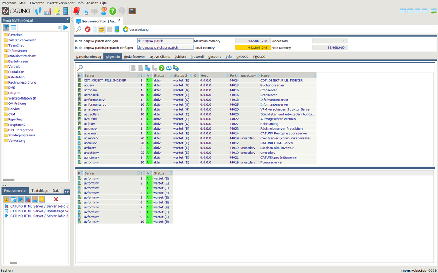The width and height of the screenshot is (438, 273).
Task: Toggle the filter funnel icon above the menu tree
Action: 6,27
